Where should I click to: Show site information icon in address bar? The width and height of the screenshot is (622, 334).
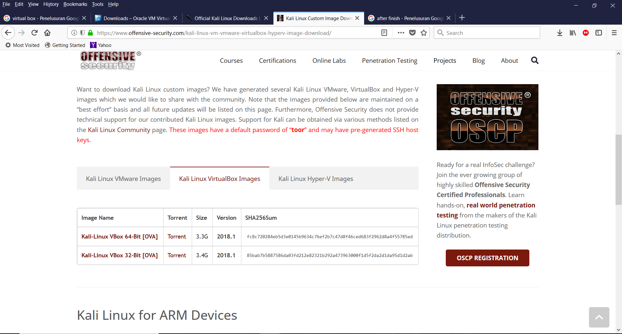74,33
